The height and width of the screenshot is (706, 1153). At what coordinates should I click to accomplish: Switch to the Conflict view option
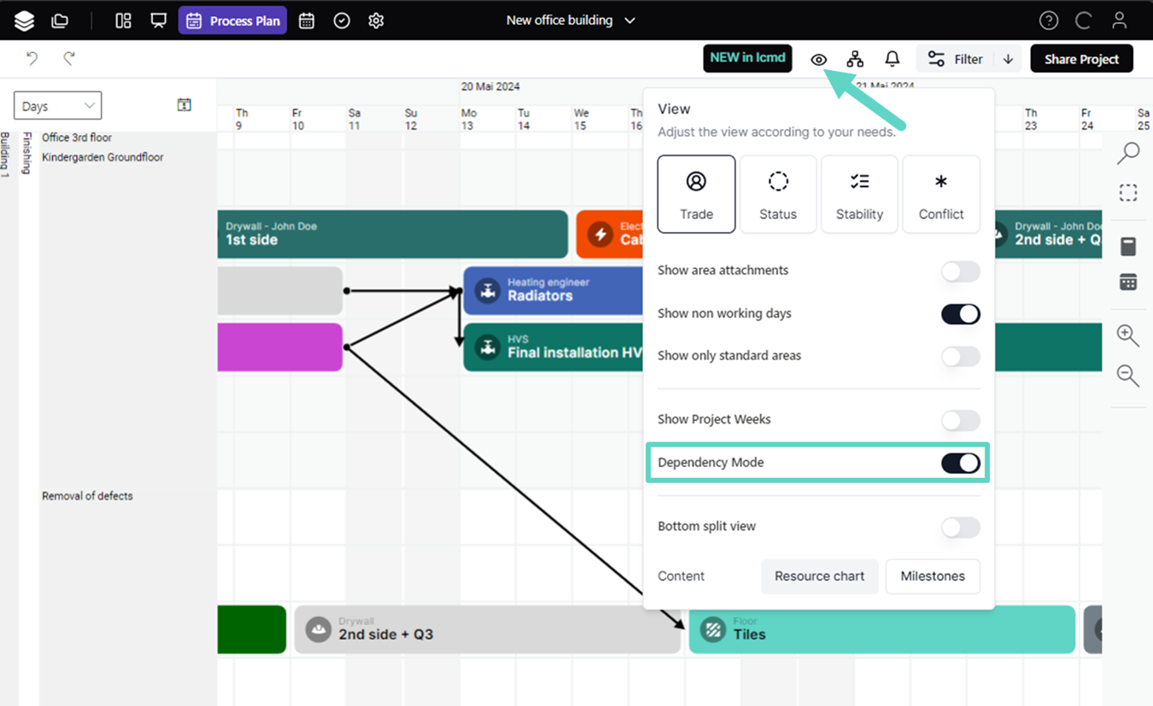940,195
